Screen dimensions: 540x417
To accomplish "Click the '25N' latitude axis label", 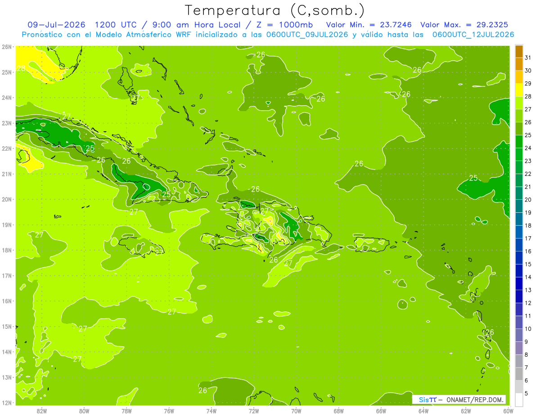I will click(x=6, y=72).
